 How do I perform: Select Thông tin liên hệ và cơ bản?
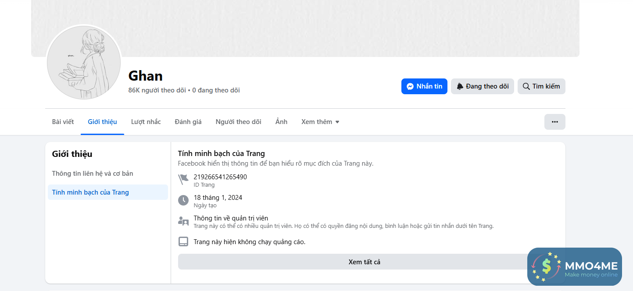(93, 174)
